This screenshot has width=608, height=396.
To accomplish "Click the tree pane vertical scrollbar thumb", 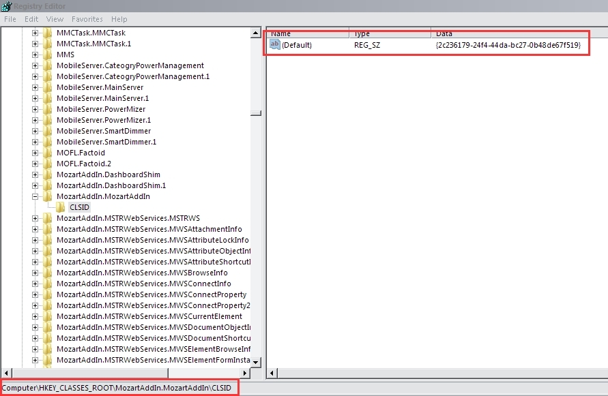I will [x=256, y=113].
